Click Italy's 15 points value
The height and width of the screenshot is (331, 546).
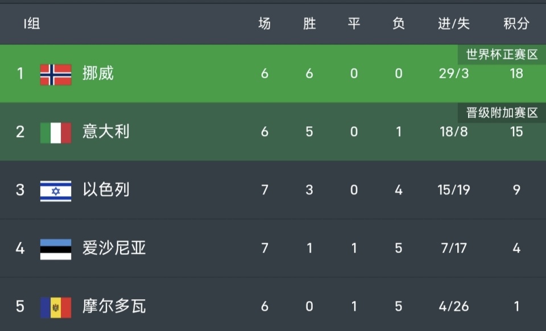[x=516, y=132]
